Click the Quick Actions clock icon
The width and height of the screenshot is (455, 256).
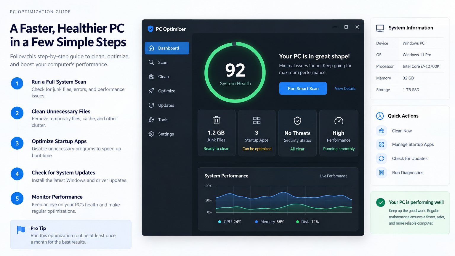380,116
